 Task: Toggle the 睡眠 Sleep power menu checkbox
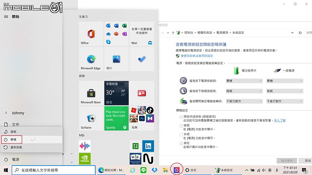pyautogui.click(x=181, y=126)
